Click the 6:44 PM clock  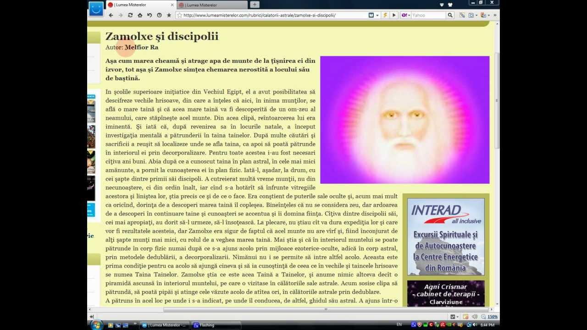pos(487,325)
